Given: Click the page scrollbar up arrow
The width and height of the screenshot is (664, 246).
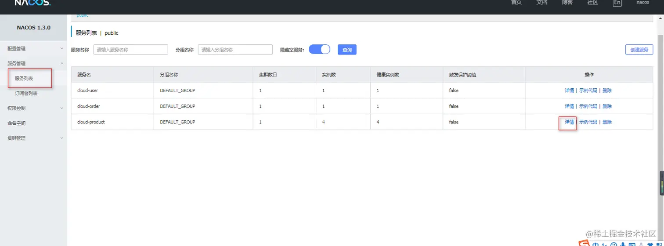Looking at the screenshot, I should pos(660,18).
